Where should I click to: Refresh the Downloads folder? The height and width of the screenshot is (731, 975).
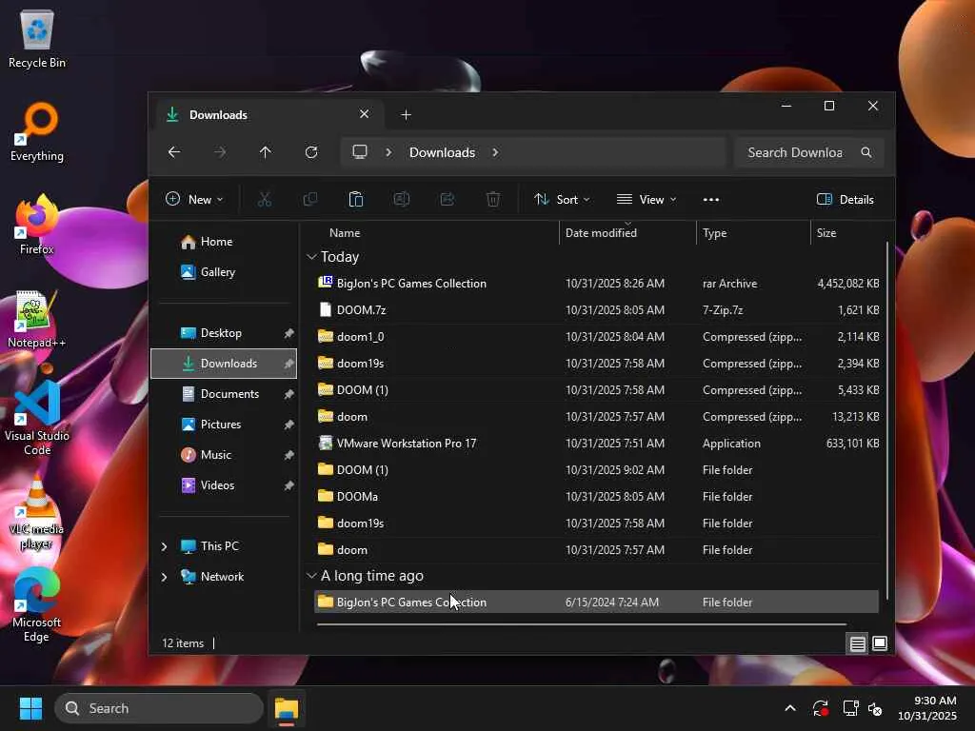pos(311,152)
